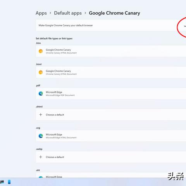Screen dimensions: 186x186
Task: Select Make Google Chrome Canary default browser banner
Action: tap(111, 25)
